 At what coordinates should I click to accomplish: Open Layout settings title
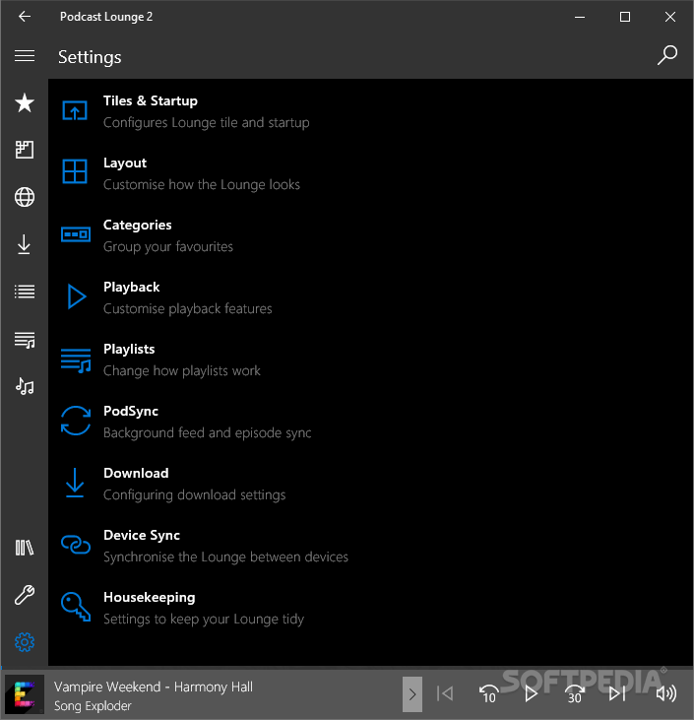click(125, 164)
